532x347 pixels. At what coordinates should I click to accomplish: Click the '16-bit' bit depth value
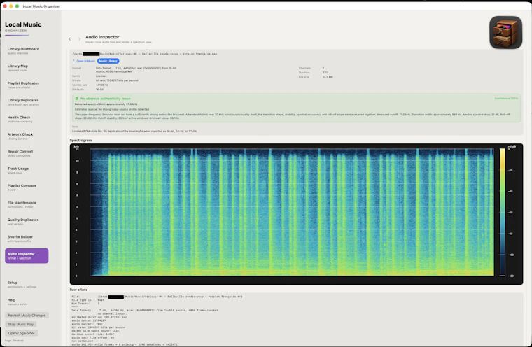[99, 90]
